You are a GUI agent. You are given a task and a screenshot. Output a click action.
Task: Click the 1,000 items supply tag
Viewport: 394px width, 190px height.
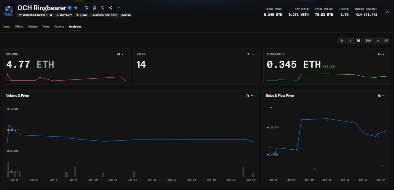pyautogui.click(x=81, y=15)
